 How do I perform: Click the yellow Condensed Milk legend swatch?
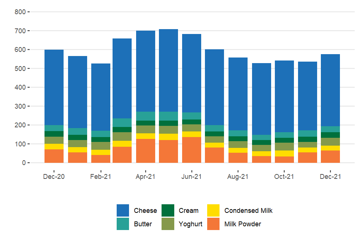pos(214,211)
